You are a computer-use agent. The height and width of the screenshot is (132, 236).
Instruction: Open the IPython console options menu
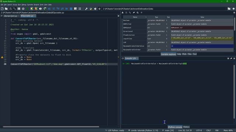pyautogui.click(x=234, y=58)
